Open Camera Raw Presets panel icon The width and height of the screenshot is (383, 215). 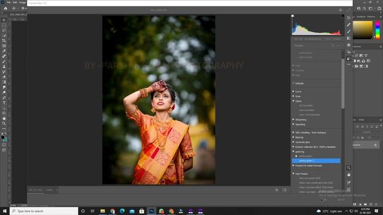(348, 59)
